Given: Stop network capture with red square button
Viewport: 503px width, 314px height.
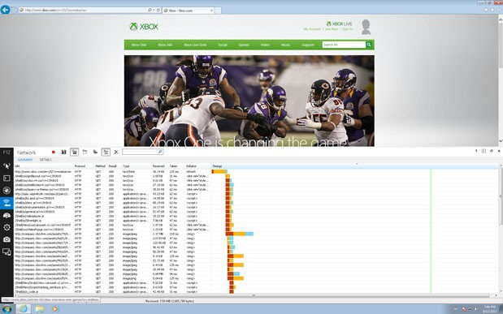Looking at the screenshot, I should pyautogui.click(x=54, y=152).
